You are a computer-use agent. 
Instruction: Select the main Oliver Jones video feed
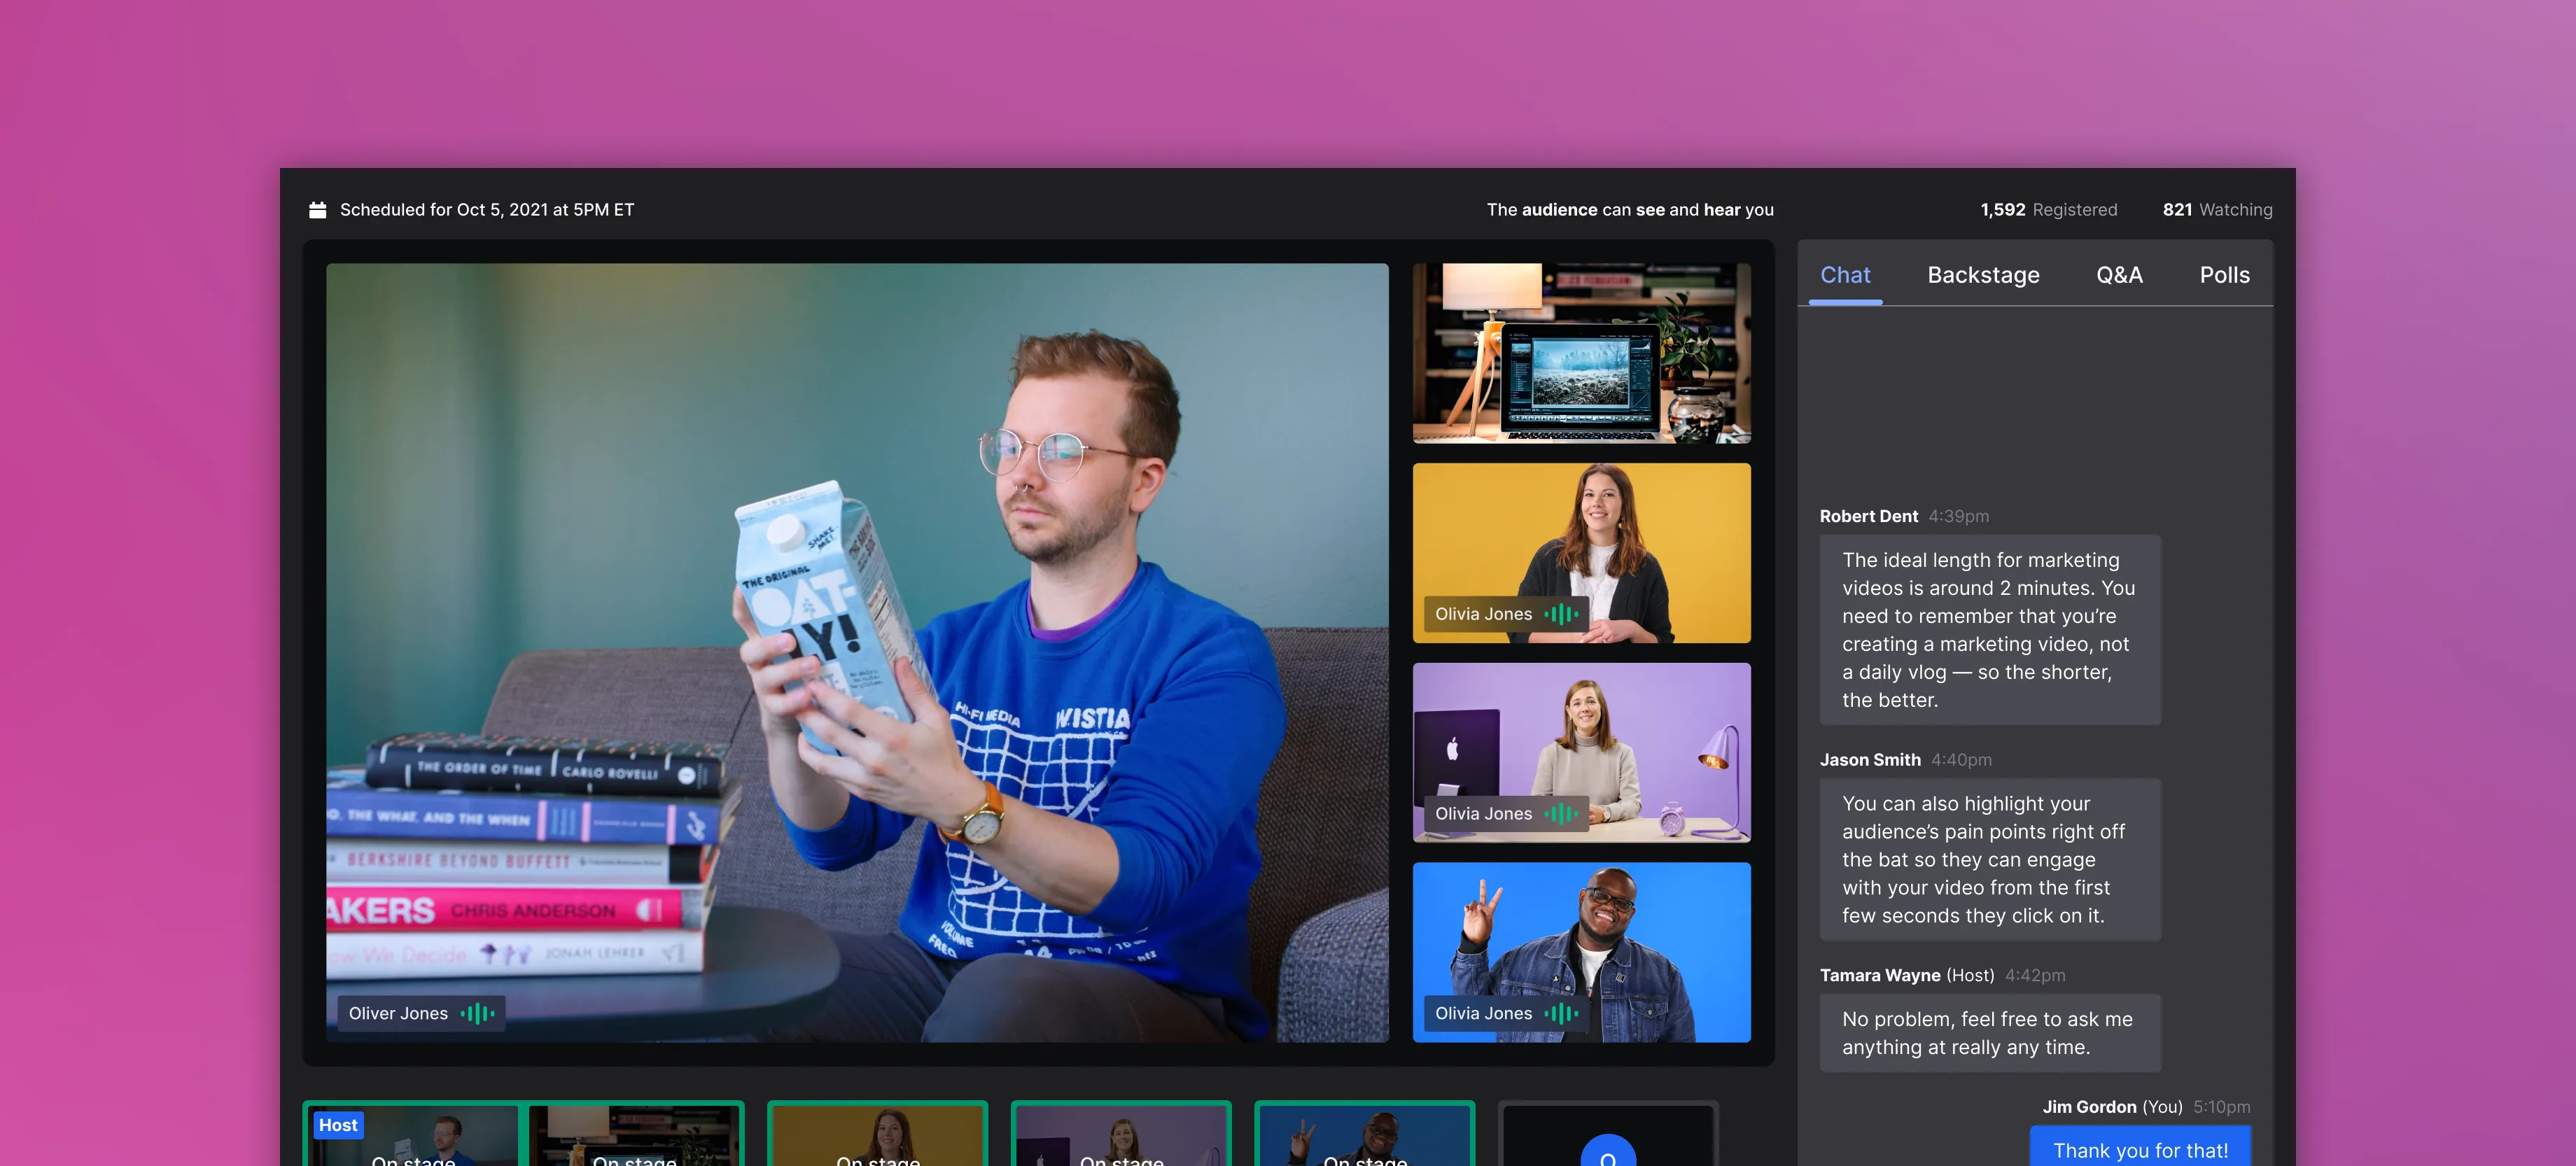pos(857,653)
